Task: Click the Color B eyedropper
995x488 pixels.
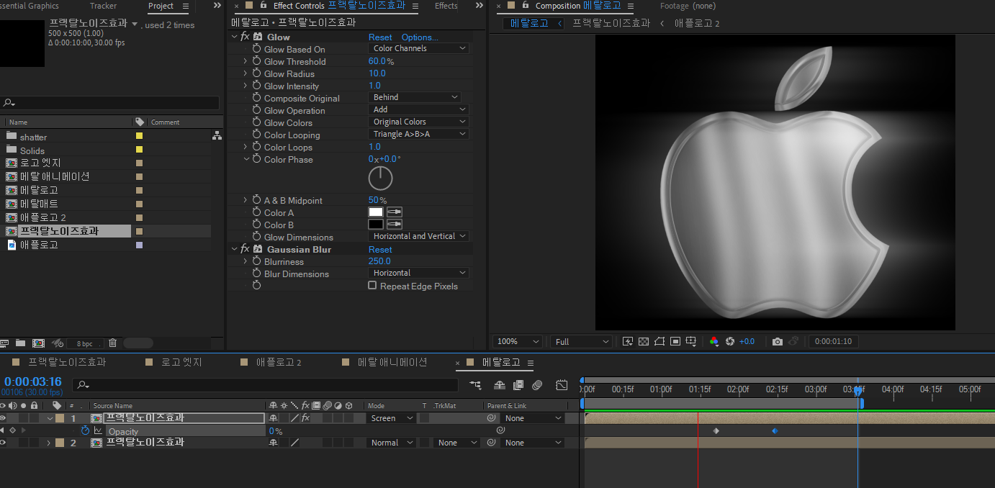Action: point(395,225)
